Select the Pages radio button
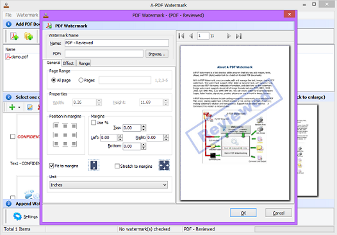The width and height of the screenshot is (337, 235). [81, 80]
